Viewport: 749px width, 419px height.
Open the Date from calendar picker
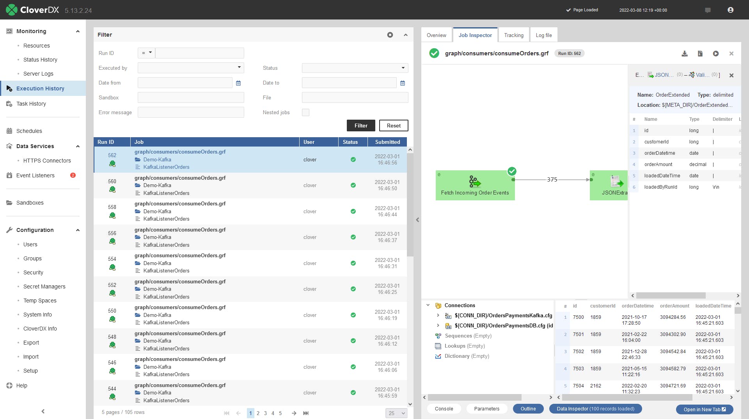tap(238, 83)
